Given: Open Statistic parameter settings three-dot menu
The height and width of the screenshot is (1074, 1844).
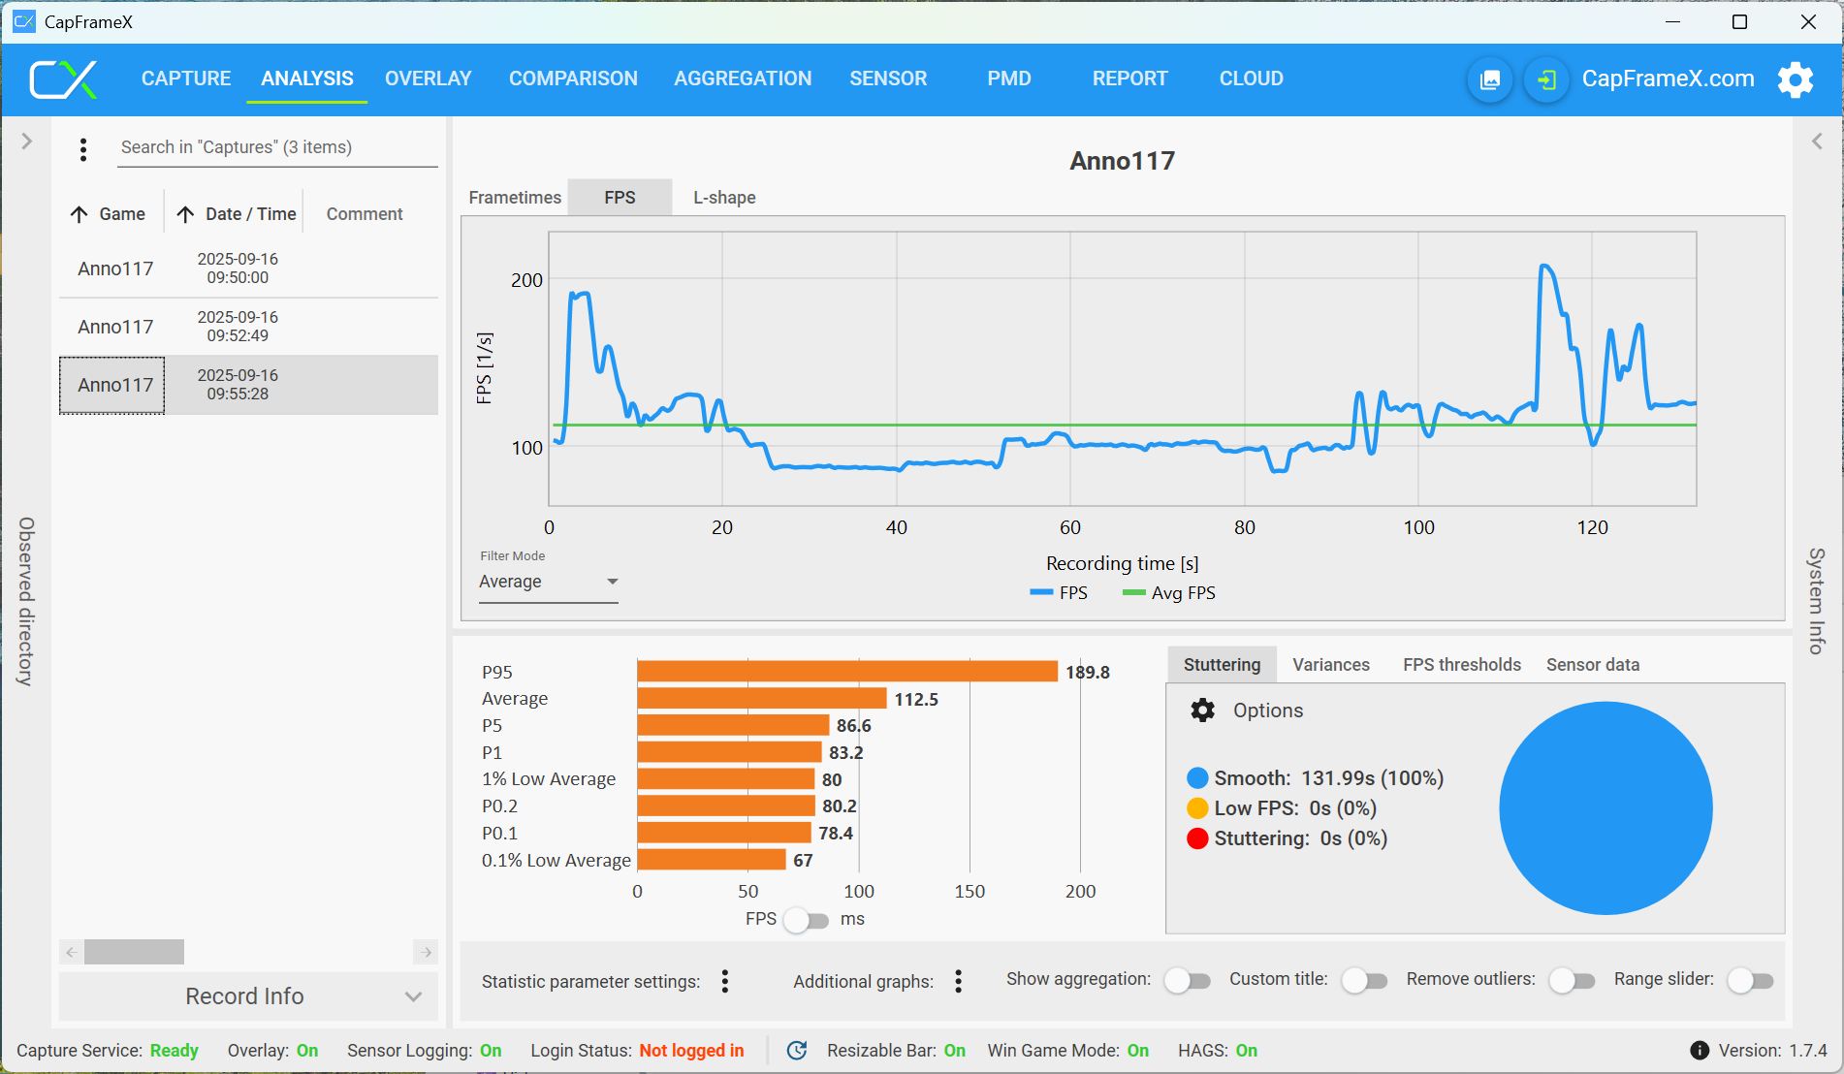Looking at the screenshot, I should (725, 982).
